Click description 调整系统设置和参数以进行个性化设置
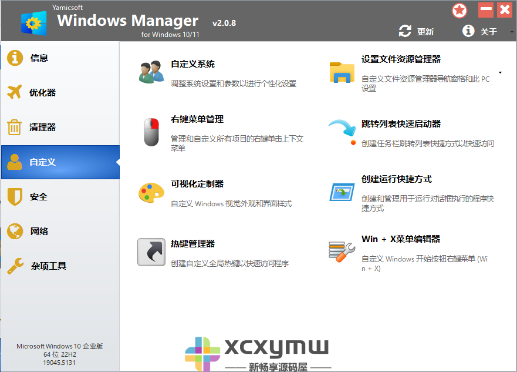 coord(234,84)
